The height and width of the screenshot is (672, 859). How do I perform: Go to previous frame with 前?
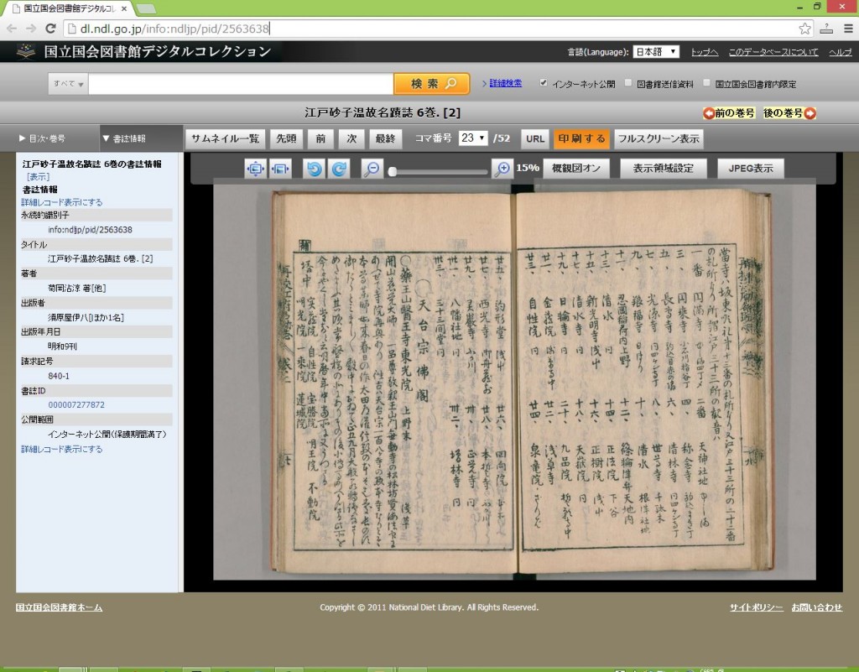320,138
